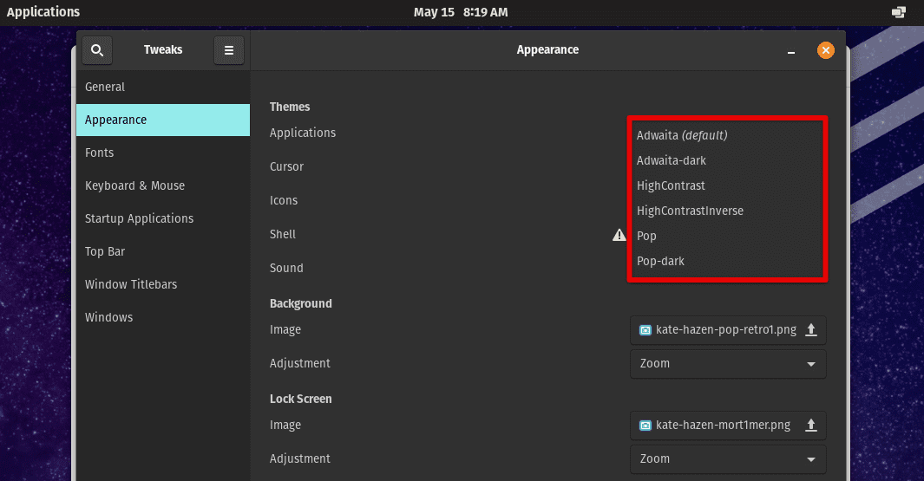Select the HighContrast theme option
The image size is (924, 481).
coord(727,186)
